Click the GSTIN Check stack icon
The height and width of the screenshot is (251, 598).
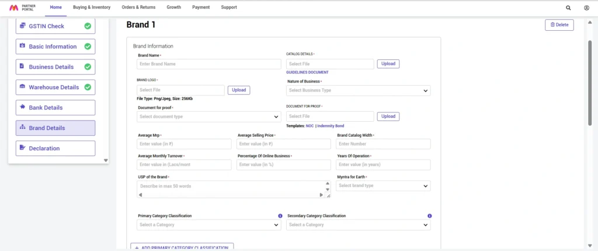point(22,26)
